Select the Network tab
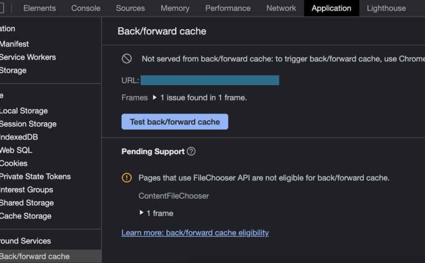The image size is (425, 263). coord(281,8)
